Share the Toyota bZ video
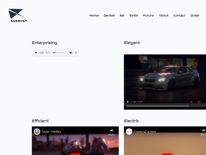206x155 pixels. [203, 132]
